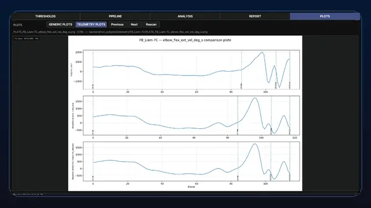Click the plot title FB_Liam-7C comparison plate
This screenshot has height=208, width=371.
click(185, 40)
